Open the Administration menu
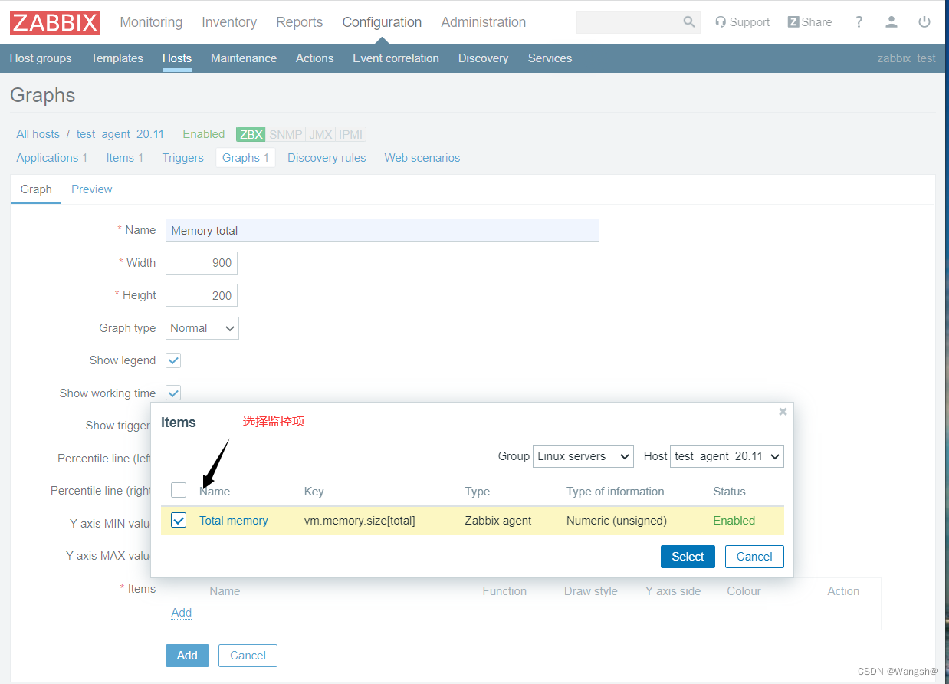Image resolution: width=949 pixels, height=684 pixels. (484, 22)
